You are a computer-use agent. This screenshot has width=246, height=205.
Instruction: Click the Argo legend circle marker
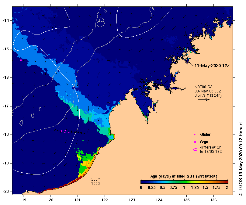pyautogui.click(x=195, y=142)
